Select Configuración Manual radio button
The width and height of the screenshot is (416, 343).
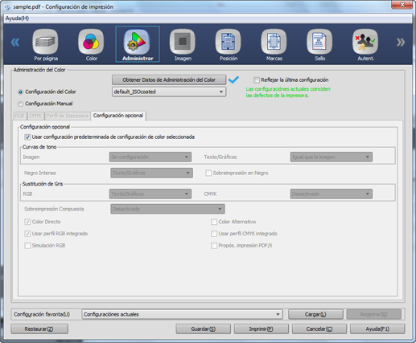[20, 104]
